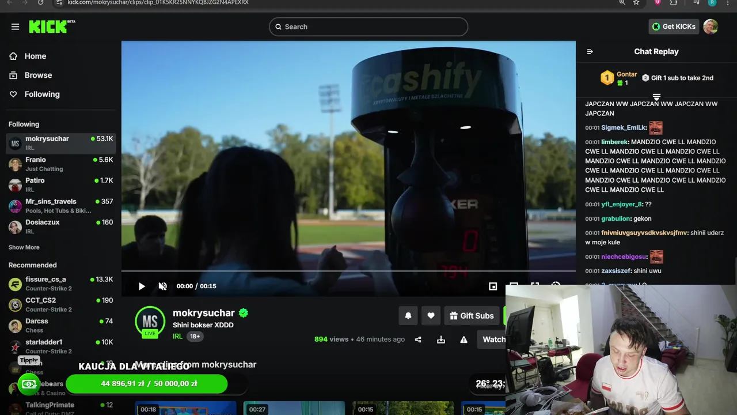Screen dimensions: 737x415
Task: Open CCT_CS2 recommended channel
Action: click(x=60, y=304)
